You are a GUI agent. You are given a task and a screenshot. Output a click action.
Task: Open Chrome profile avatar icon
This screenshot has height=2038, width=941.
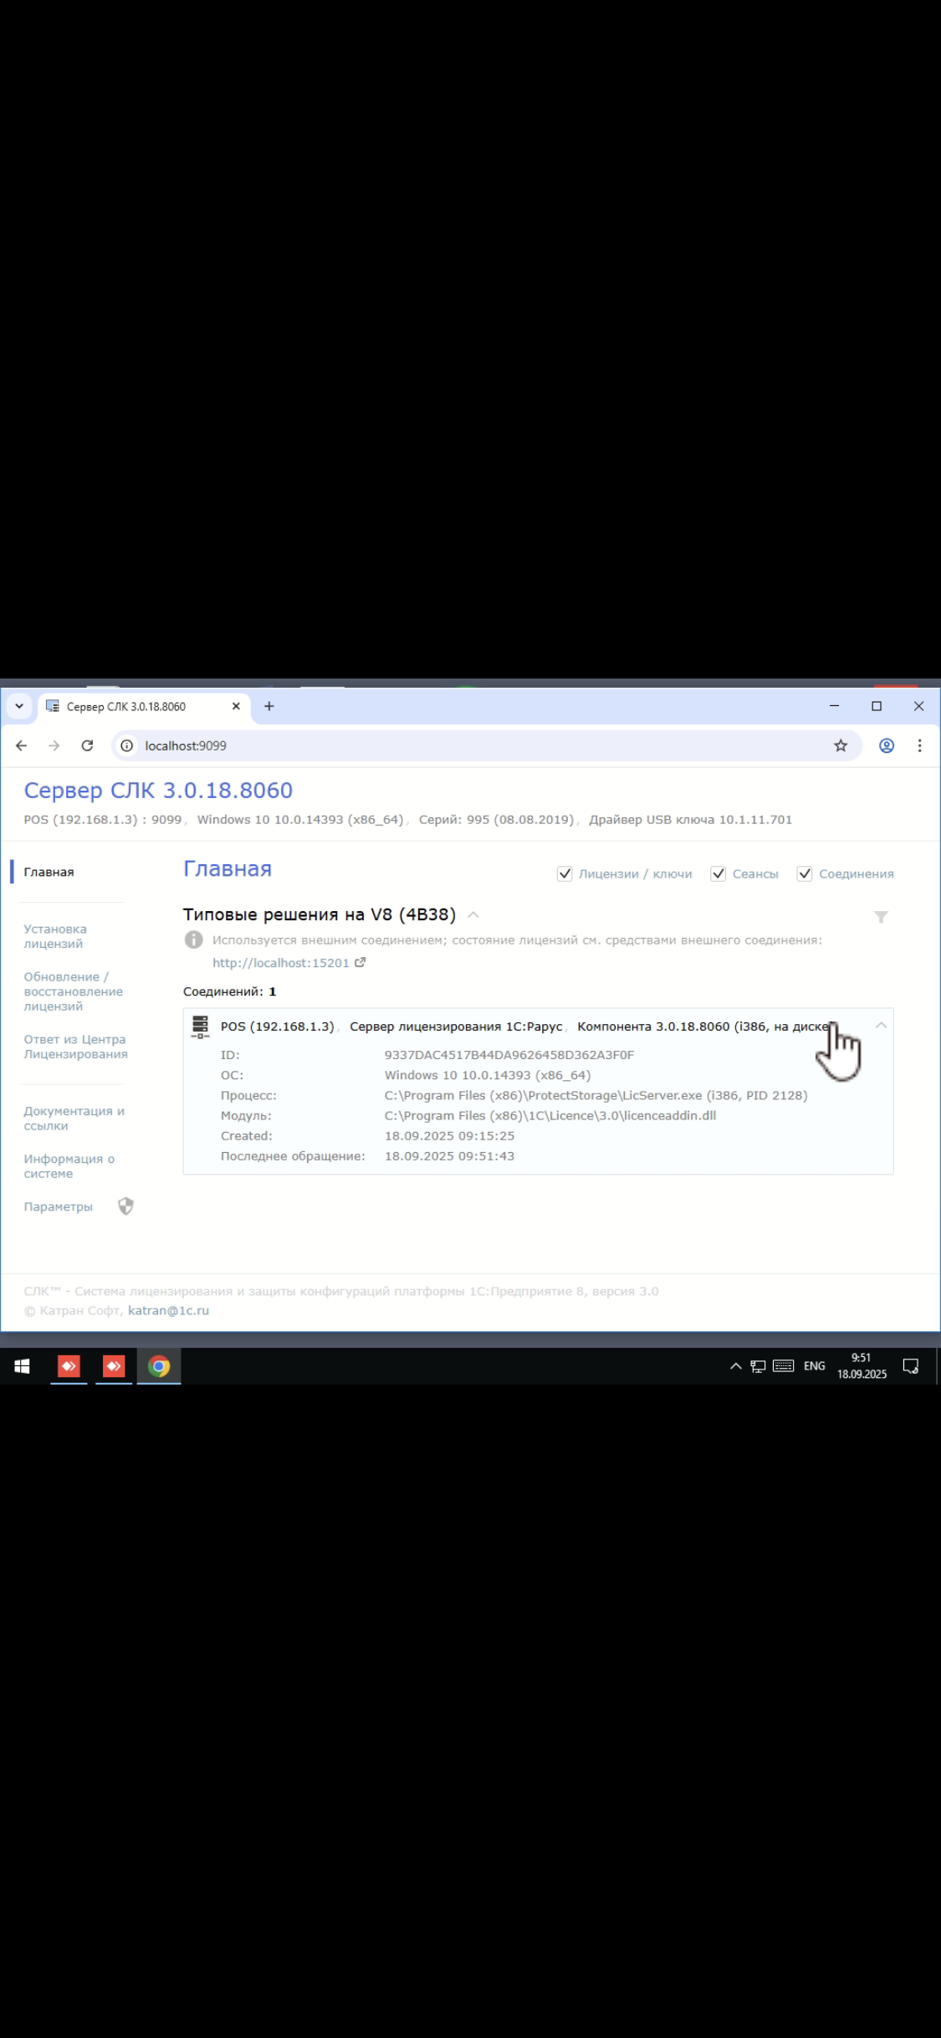point(887,745)
